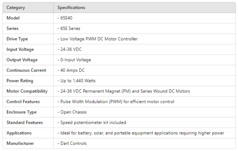Click the Specifications column header
238x151 pixels.
pos(71,8)
